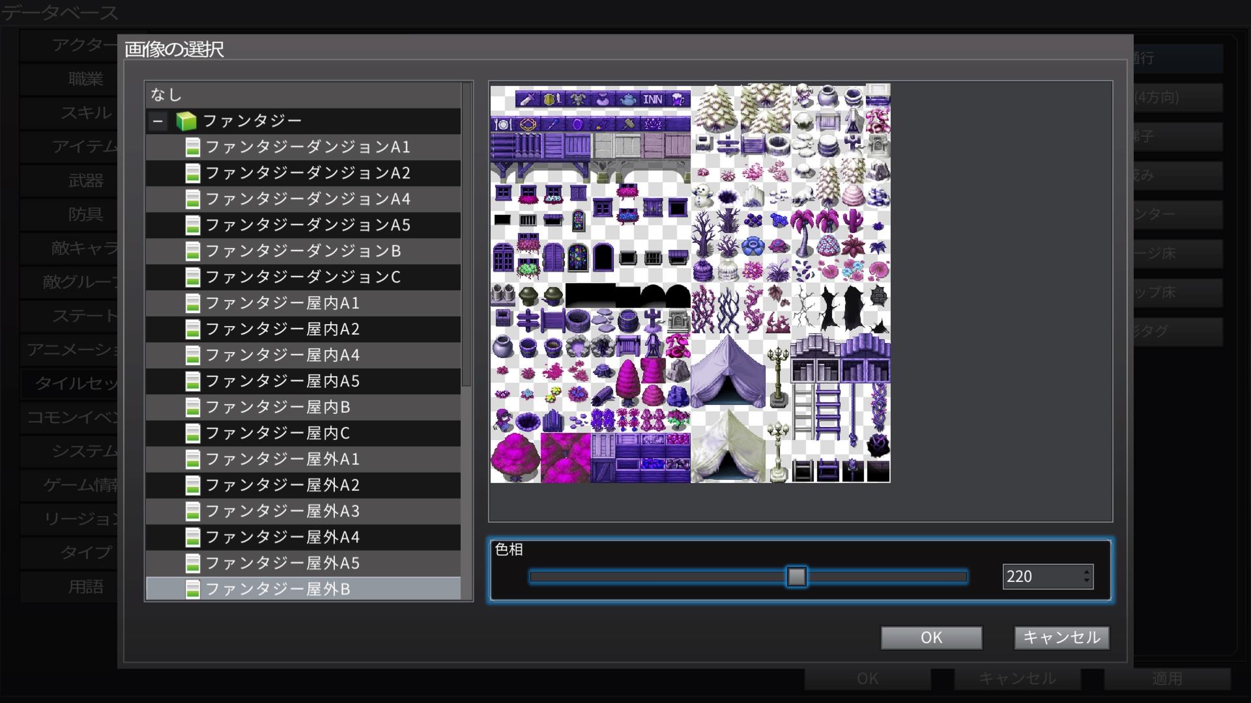Confirm image selection with dialog OK button
The width and height of the screenshot is (1251, 703).
click(x=931, y=638)
